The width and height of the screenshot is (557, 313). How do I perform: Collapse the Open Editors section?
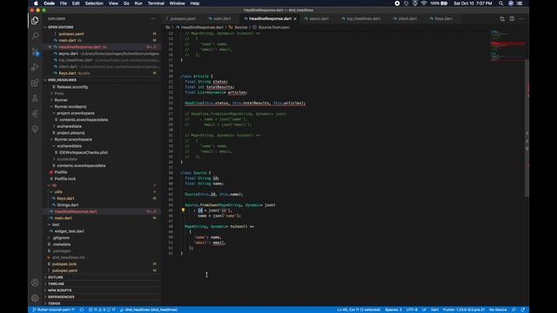pyautogui.click(x=60, y=27)
